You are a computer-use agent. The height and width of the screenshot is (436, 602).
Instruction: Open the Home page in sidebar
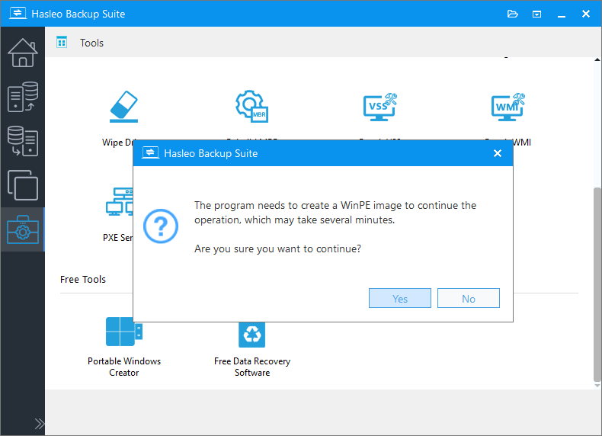point(23,53)
